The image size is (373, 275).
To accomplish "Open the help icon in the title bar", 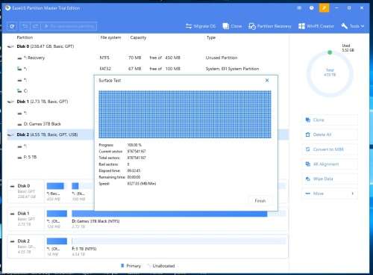I will click(312, 8).
